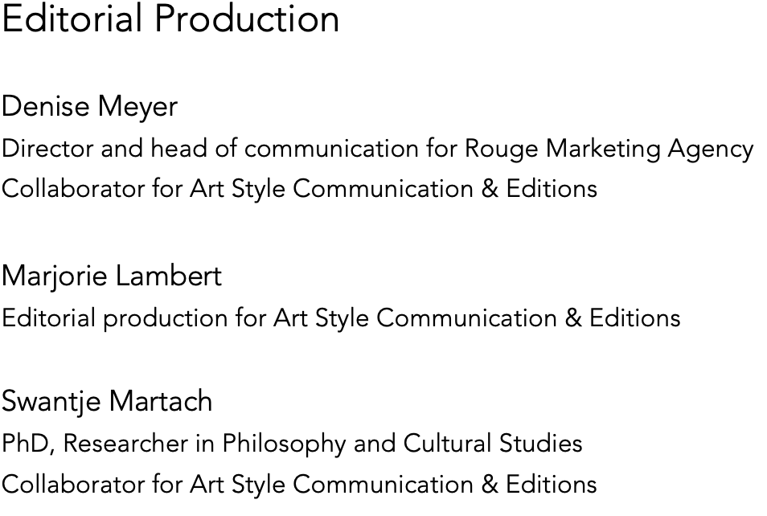The image size is (767, 516).
Task: Click the ampersand in Marjorie Lambert's description
Action: (573, 318)
